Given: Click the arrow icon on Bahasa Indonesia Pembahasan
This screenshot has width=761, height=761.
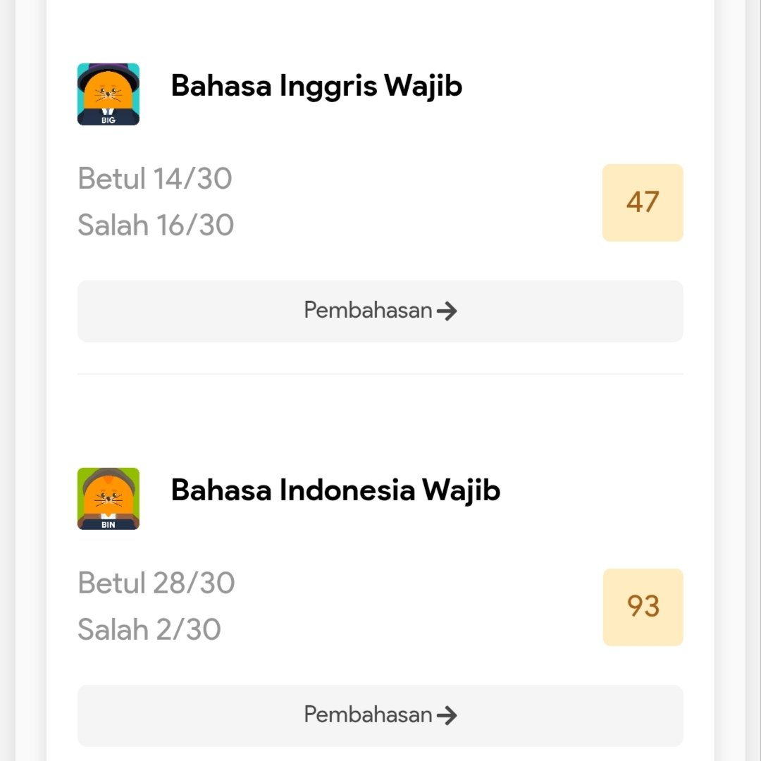Looking at the screenshot, I should (x=447, y=715).
